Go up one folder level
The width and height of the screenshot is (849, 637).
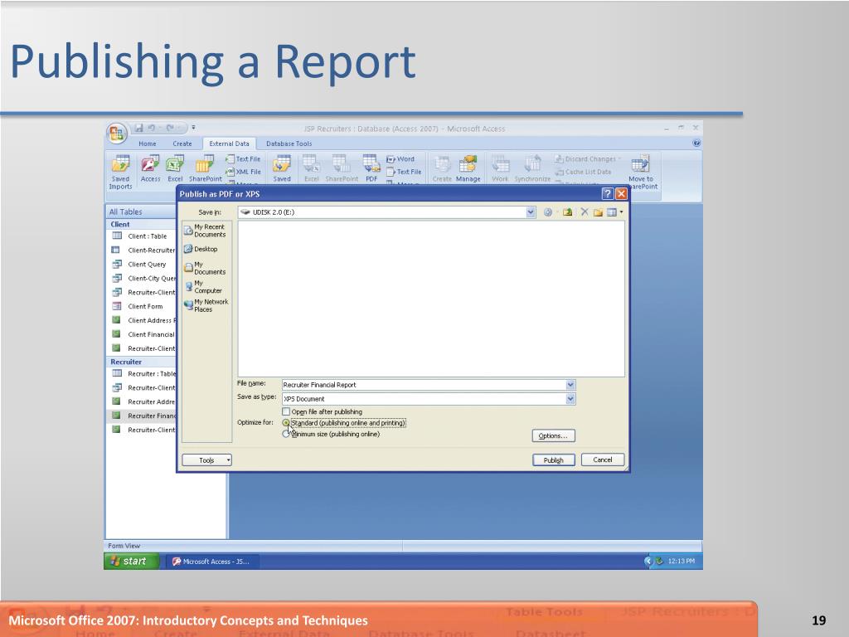[567, 212]
